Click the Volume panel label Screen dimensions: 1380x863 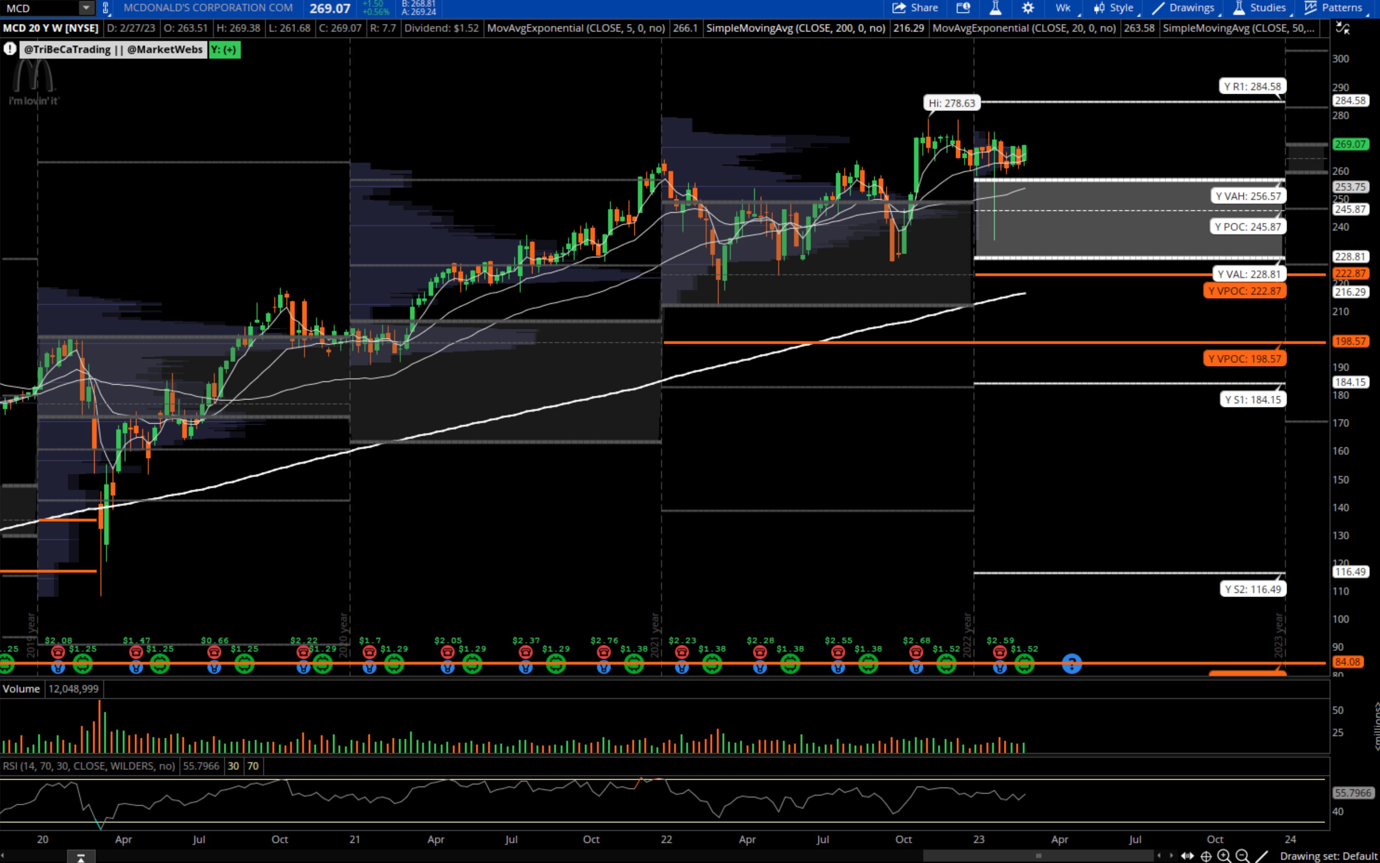21,688
